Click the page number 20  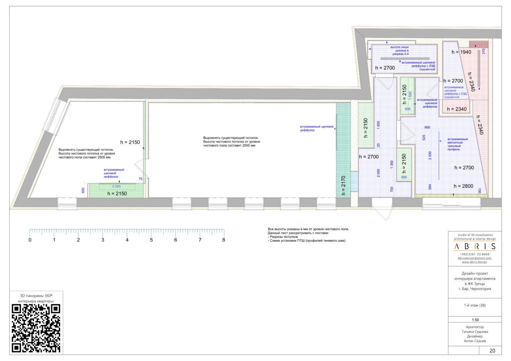(x=492, y=351)
